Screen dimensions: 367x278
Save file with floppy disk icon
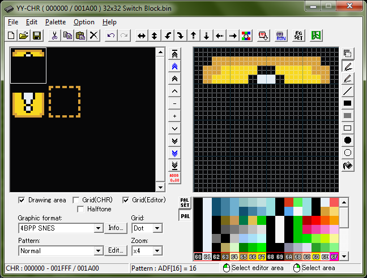37,36
